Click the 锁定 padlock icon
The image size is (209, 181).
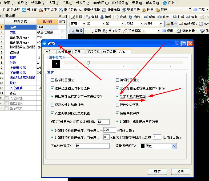pyautogui.click(x=144, y=10)
